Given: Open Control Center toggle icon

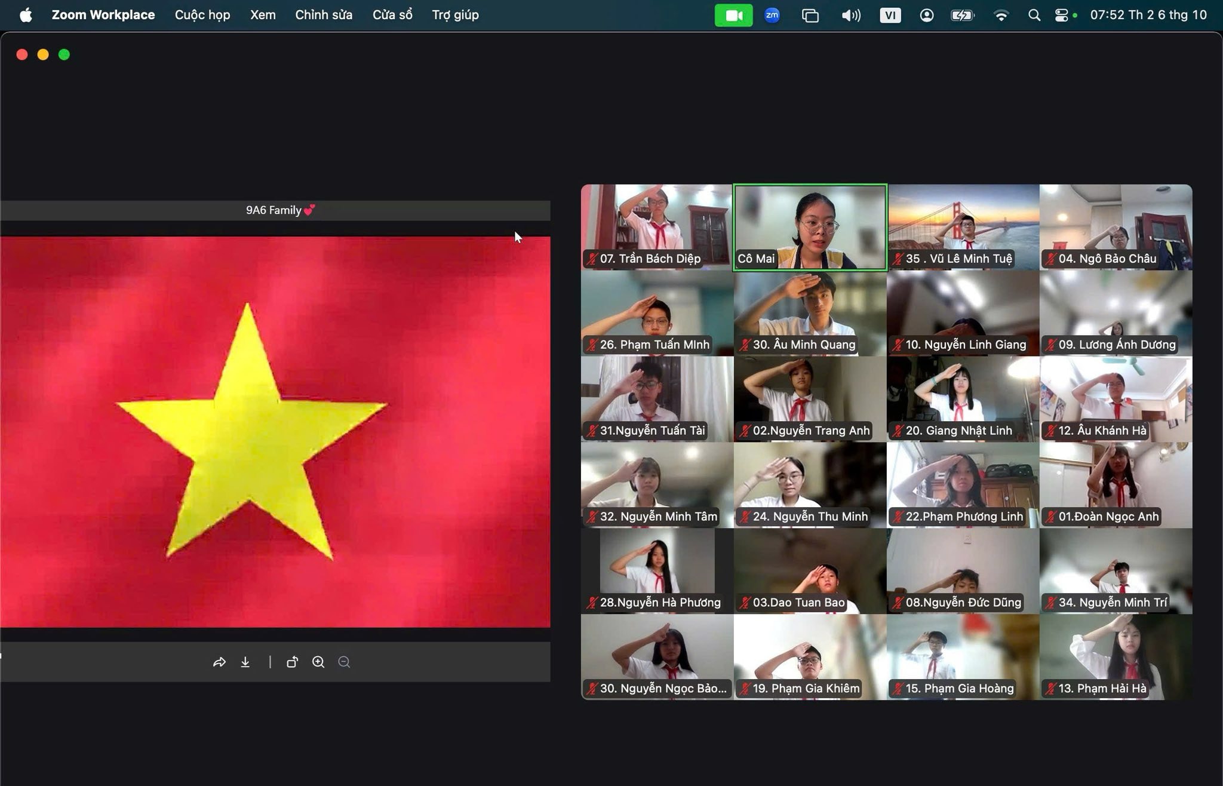Looking at the screenshot, I should [1062, 15].
